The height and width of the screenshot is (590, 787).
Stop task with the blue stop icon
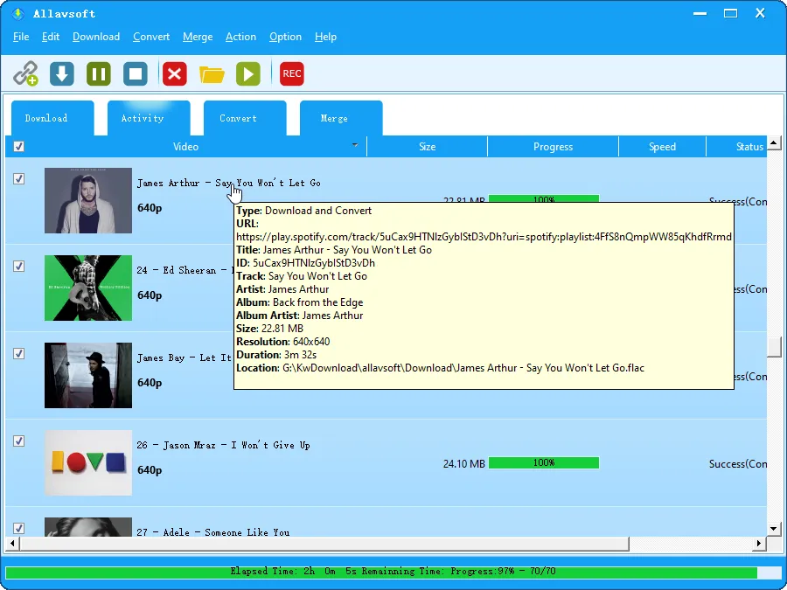point(136,73)
